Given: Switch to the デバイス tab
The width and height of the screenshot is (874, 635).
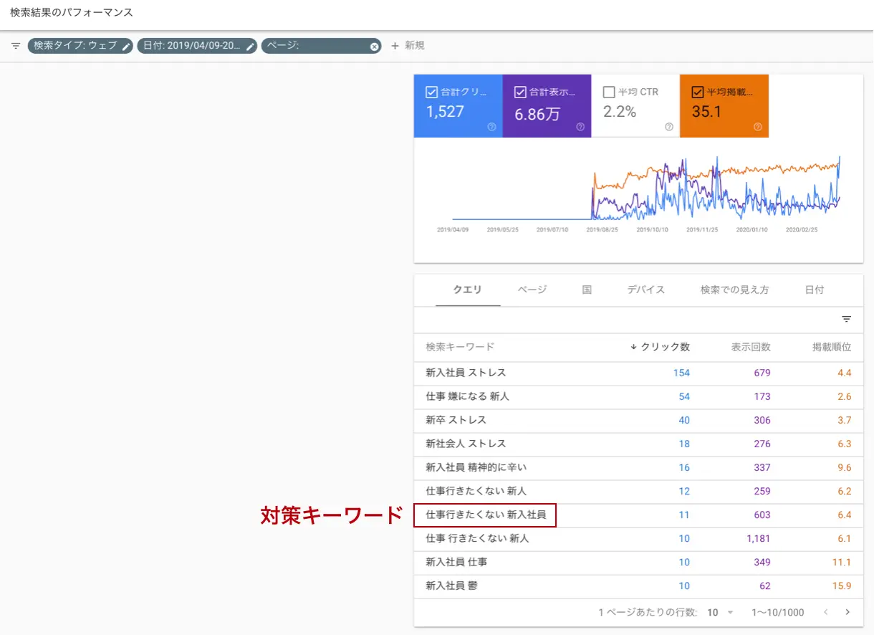Looking at the screenshot, I should click(x=645, y=289).
